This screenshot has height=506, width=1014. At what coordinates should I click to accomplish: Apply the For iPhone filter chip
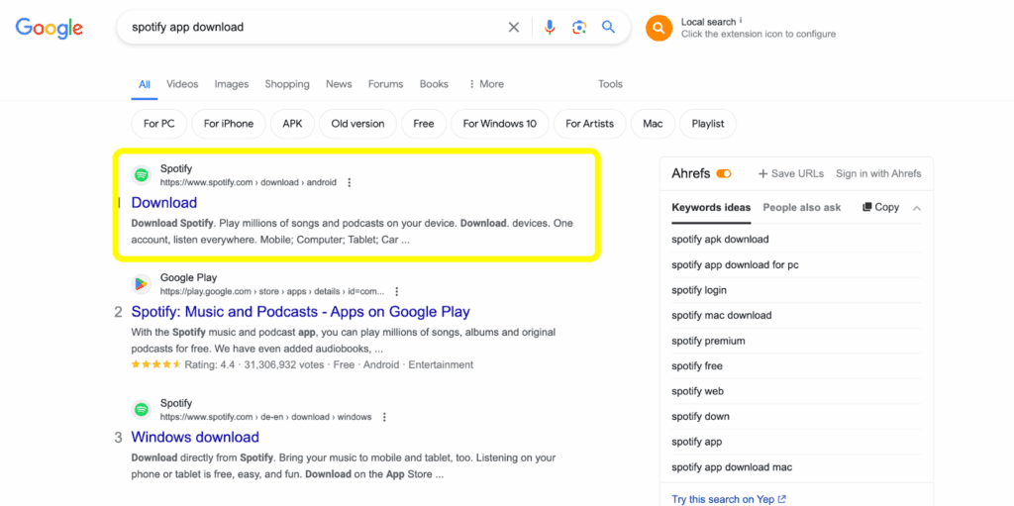229,124
